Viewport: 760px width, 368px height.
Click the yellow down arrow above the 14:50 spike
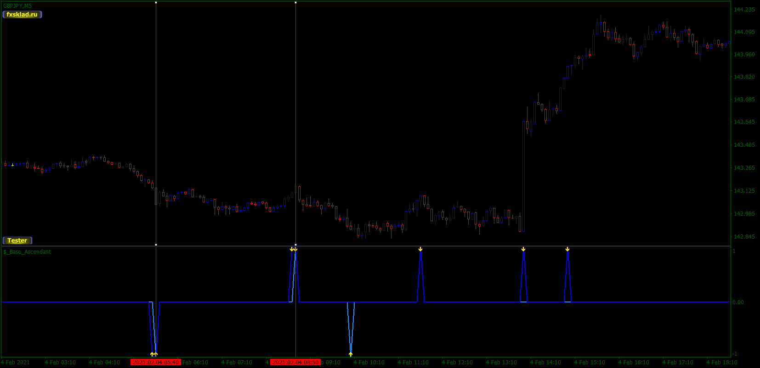click(567, 249)
